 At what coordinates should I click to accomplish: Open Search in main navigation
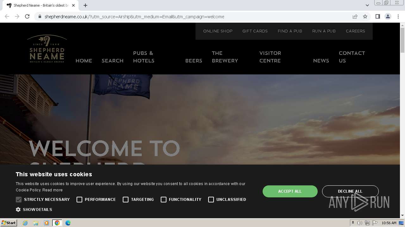pos(112,61)
